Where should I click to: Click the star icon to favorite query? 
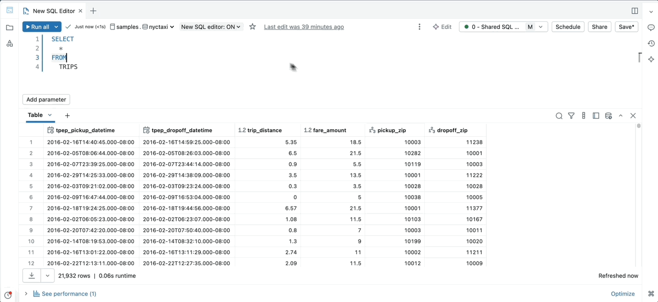coord(253,27)
